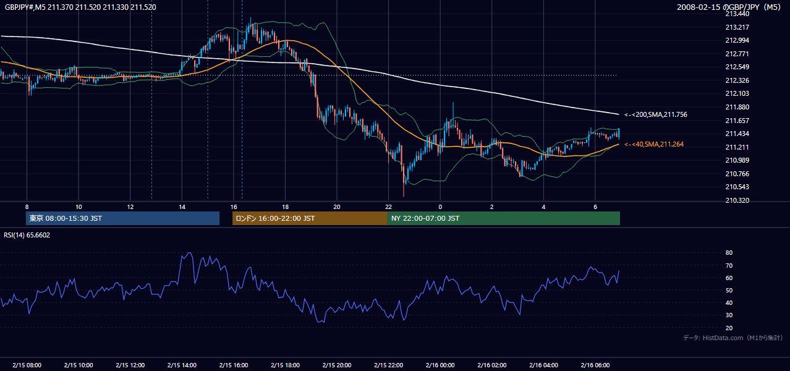Click price axis value 211.211
The width and height of the screenshot is (790, 371).
[x=737, y=147]
